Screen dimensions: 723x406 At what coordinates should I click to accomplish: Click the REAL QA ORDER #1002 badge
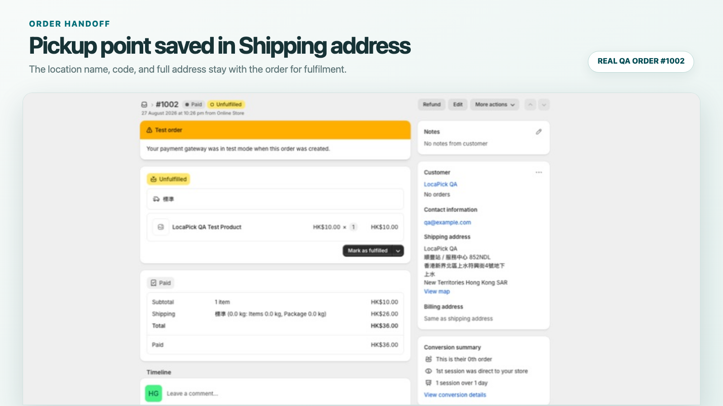click(x=641, y=61)
